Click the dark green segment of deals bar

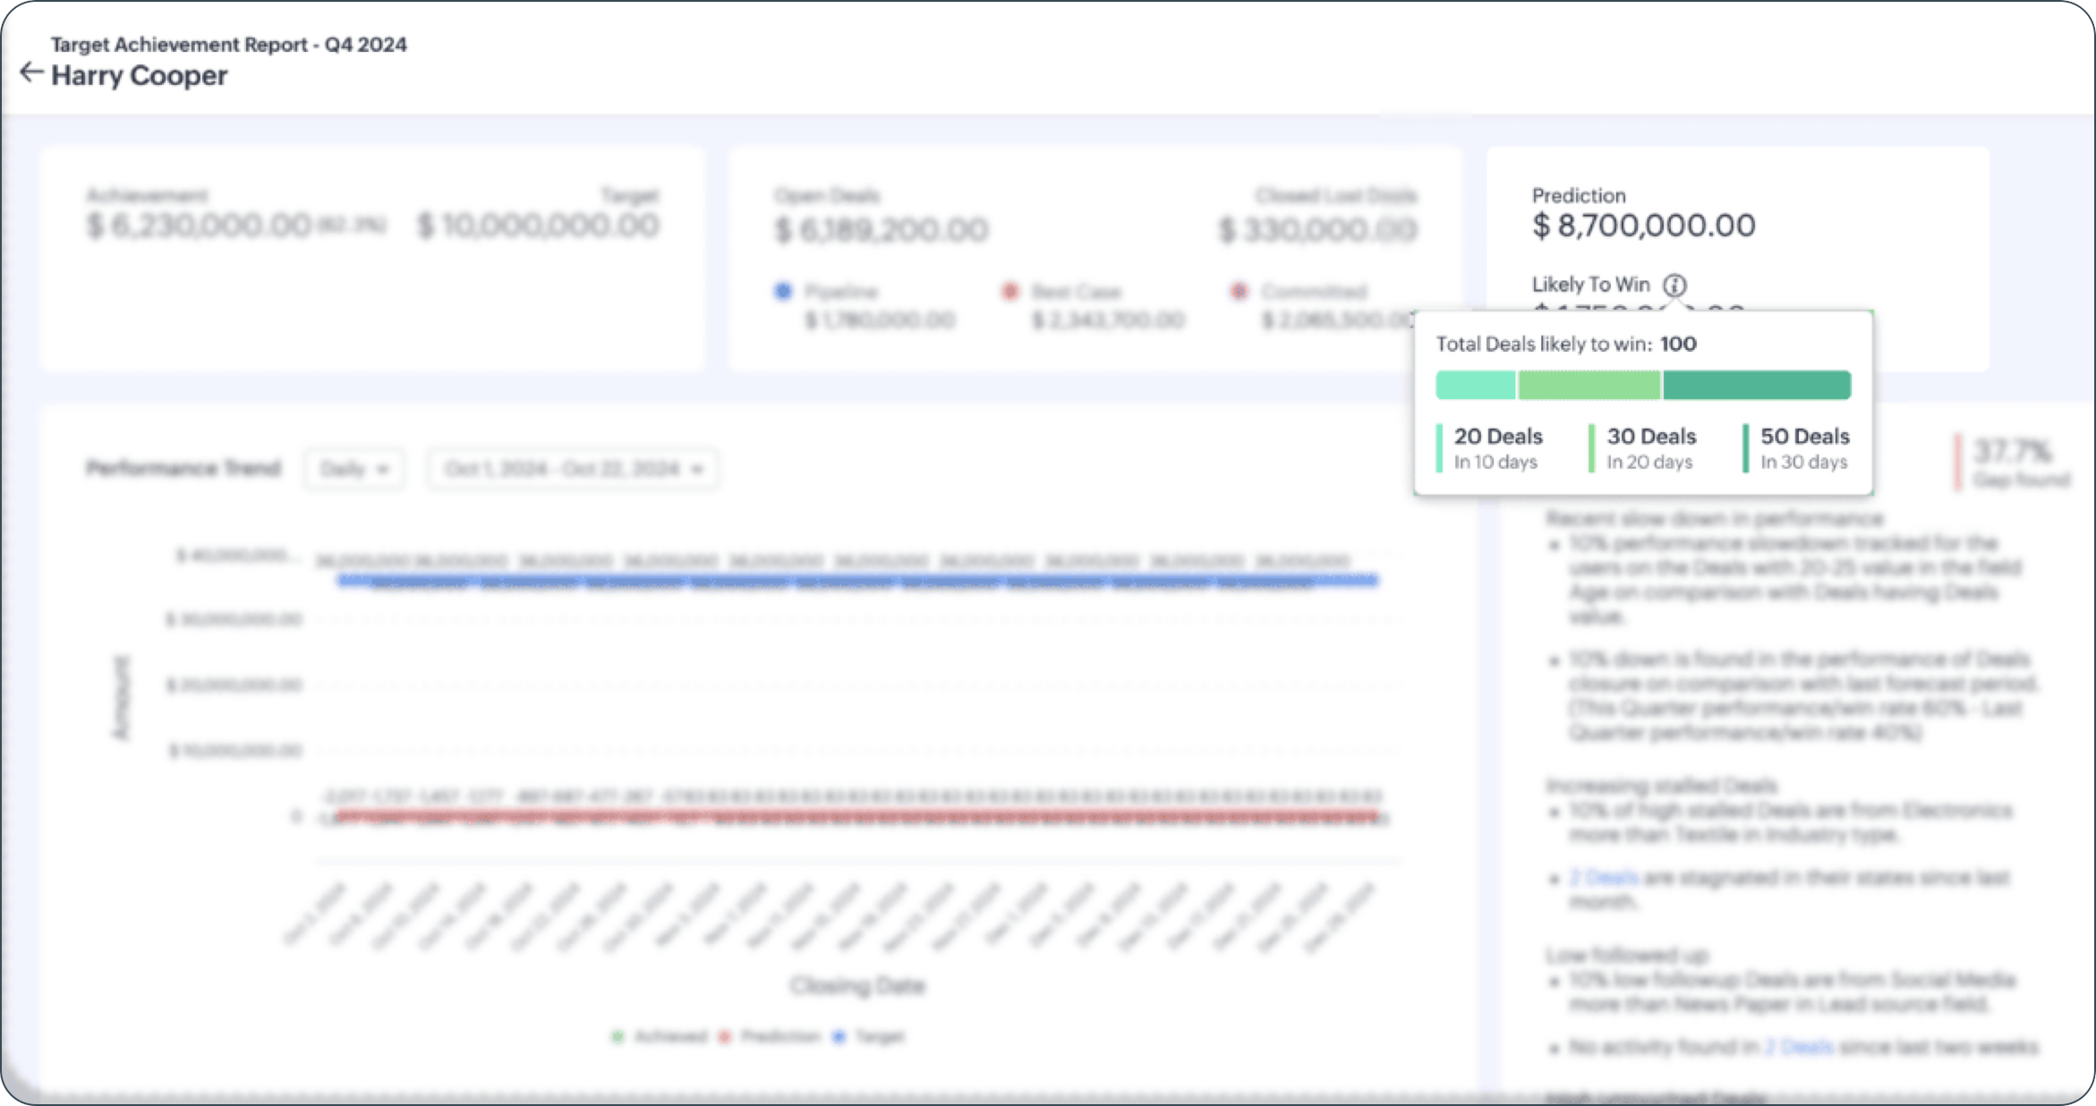click(x=1756, y=386)
